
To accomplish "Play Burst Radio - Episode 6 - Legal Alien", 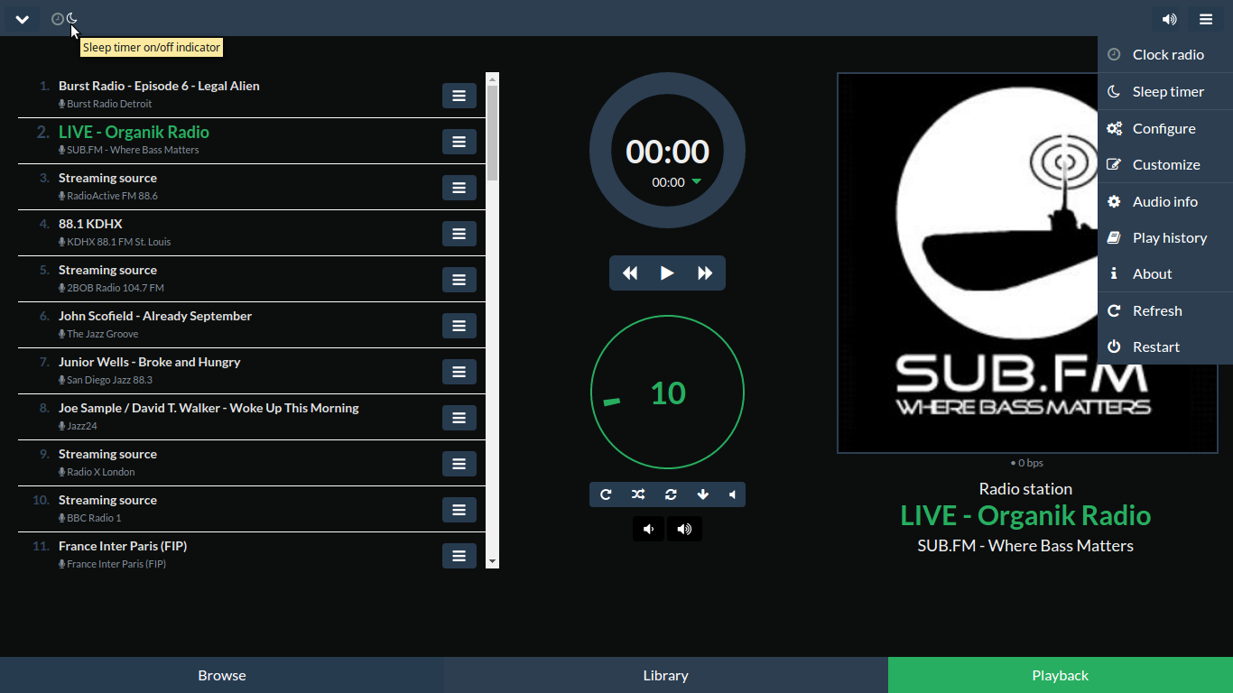I will point(159,86).
